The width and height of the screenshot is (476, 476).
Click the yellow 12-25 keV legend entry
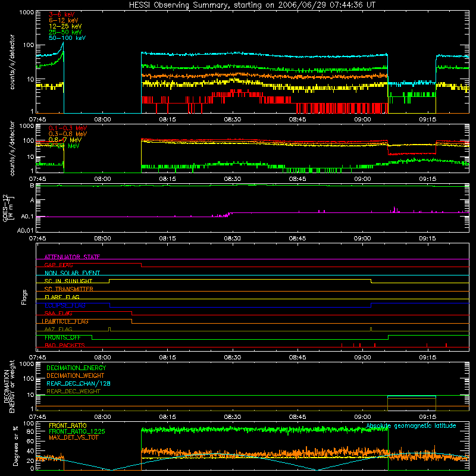(x=65, y=26)
